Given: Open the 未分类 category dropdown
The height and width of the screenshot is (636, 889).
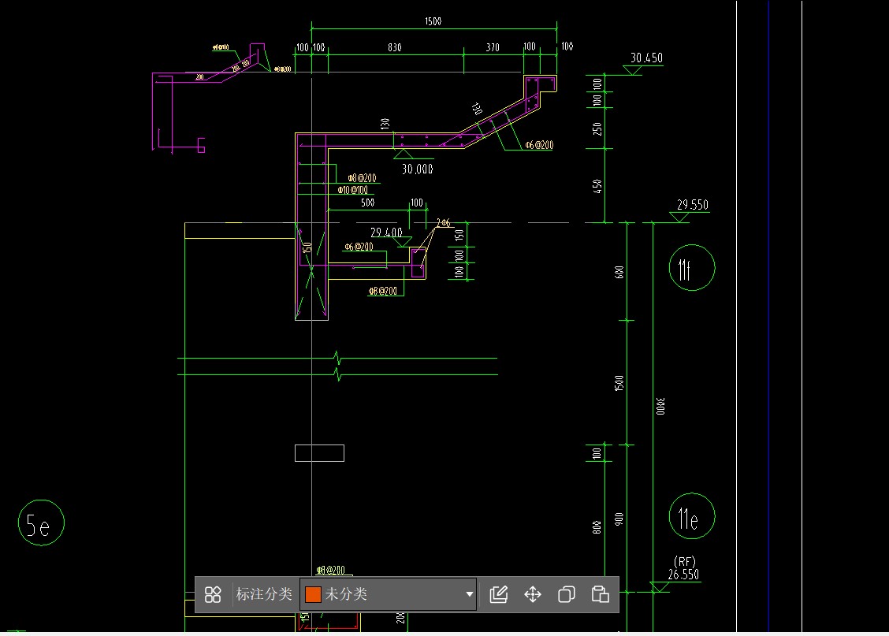Looking at the screenshot, I should pyautogui.click(x=388, y=594).
